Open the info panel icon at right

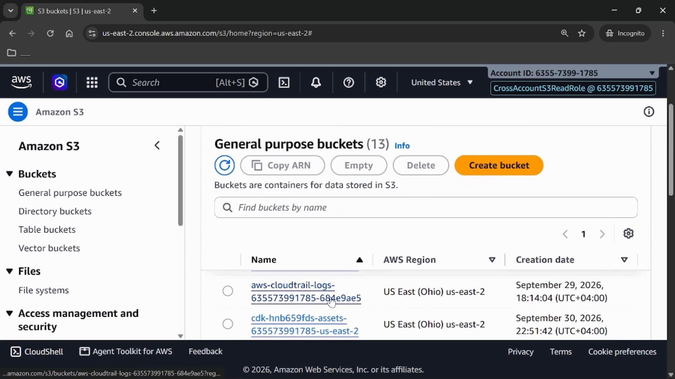(x=649, y=112)
